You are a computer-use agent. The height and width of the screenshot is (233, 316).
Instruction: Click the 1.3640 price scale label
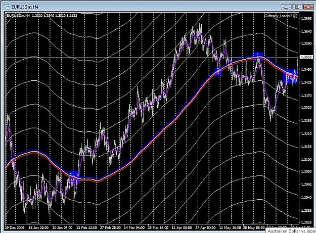(306, 31)
